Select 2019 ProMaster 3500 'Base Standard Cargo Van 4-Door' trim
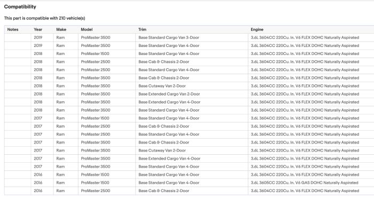The width and height of the screenshot is (374, 198). click(169, 46)
